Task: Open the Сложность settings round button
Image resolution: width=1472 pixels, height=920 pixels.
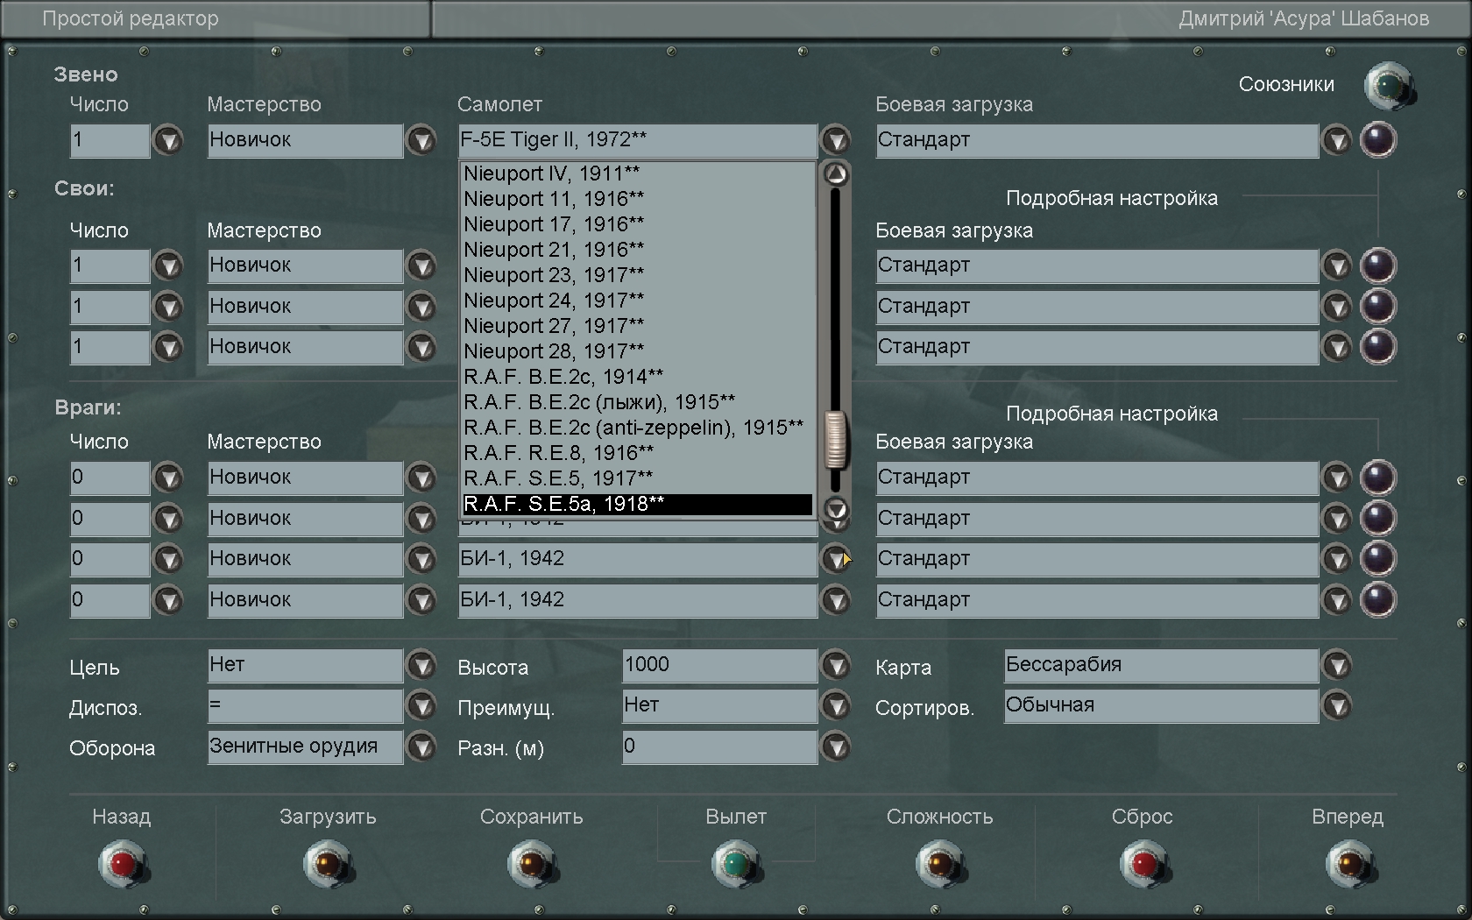Action: click(940, 864)
